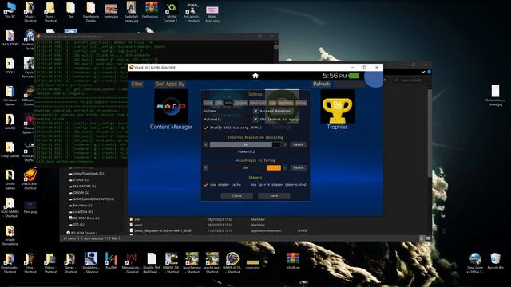Reset the Anisotropic Filtering value
Screen dimensions: 511x287
point(298,168)
